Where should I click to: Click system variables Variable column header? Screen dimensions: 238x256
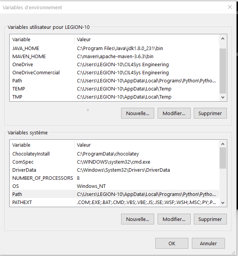point(43,145)
